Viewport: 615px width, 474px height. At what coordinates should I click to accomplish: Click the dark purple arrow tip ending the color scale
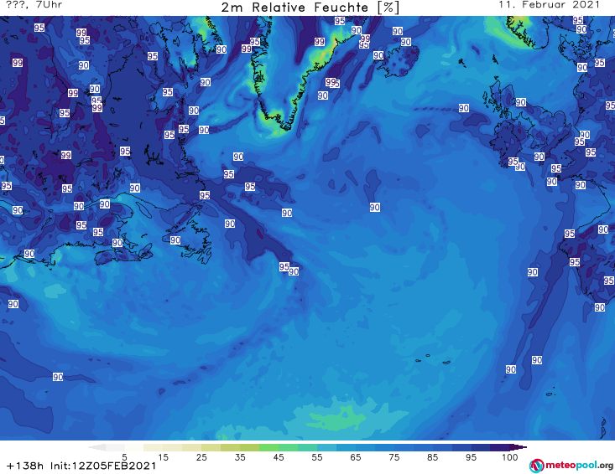point(519,447)
